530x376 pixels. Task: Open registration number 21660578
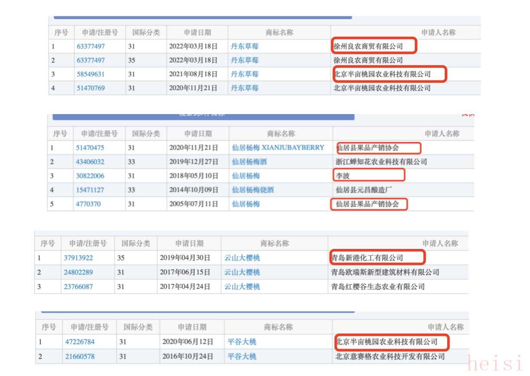pos(80,357)
